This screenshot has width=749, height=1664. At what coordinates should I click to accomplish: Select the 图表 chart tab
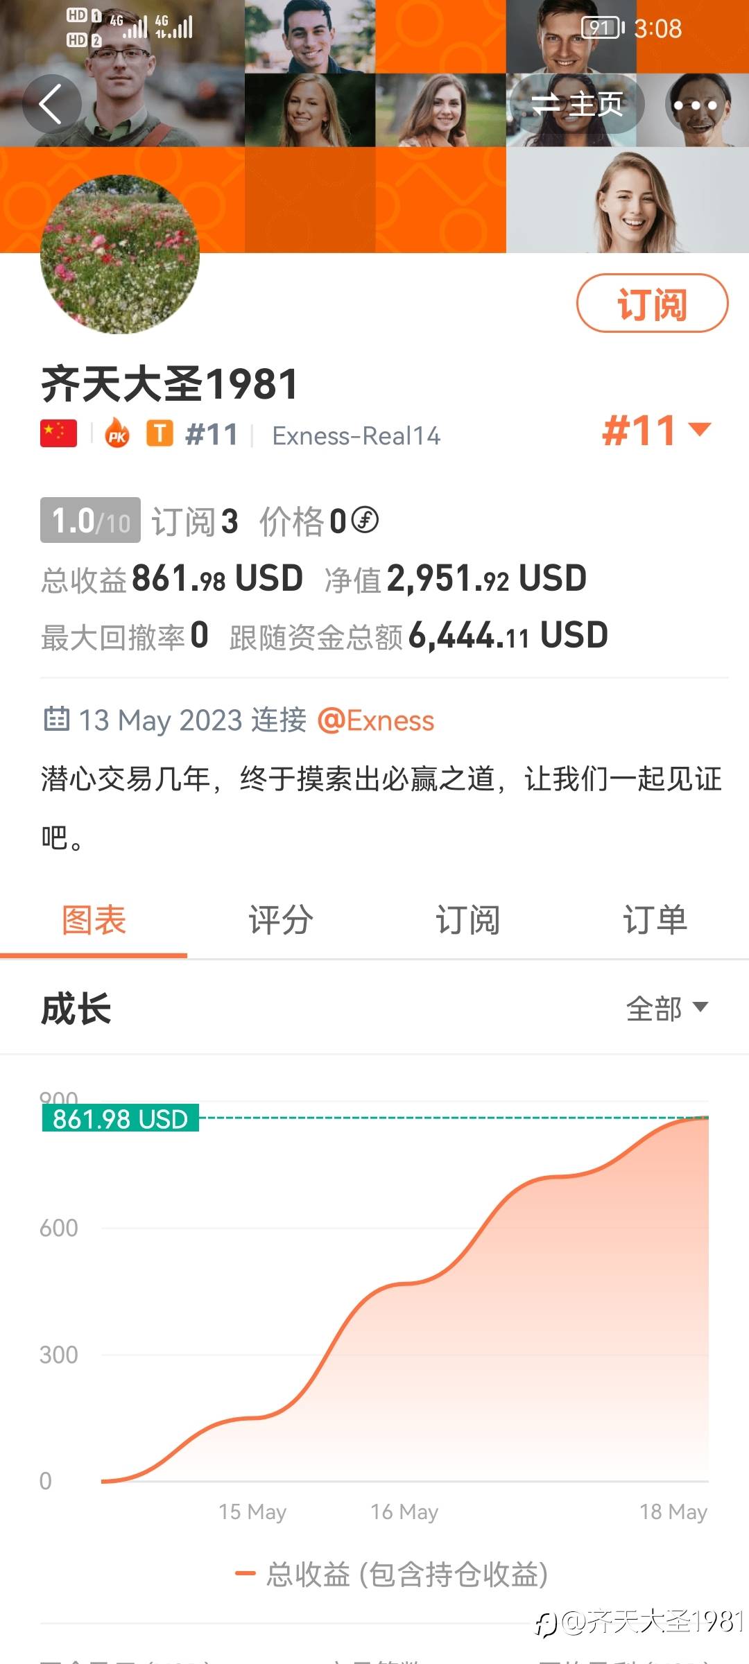click(94, 921)
